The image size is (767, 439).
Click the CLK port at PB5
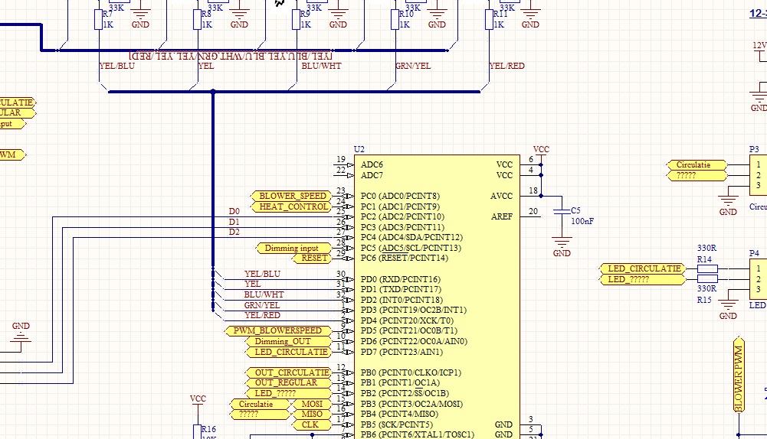pyautogui.click(x=312, y=424)
